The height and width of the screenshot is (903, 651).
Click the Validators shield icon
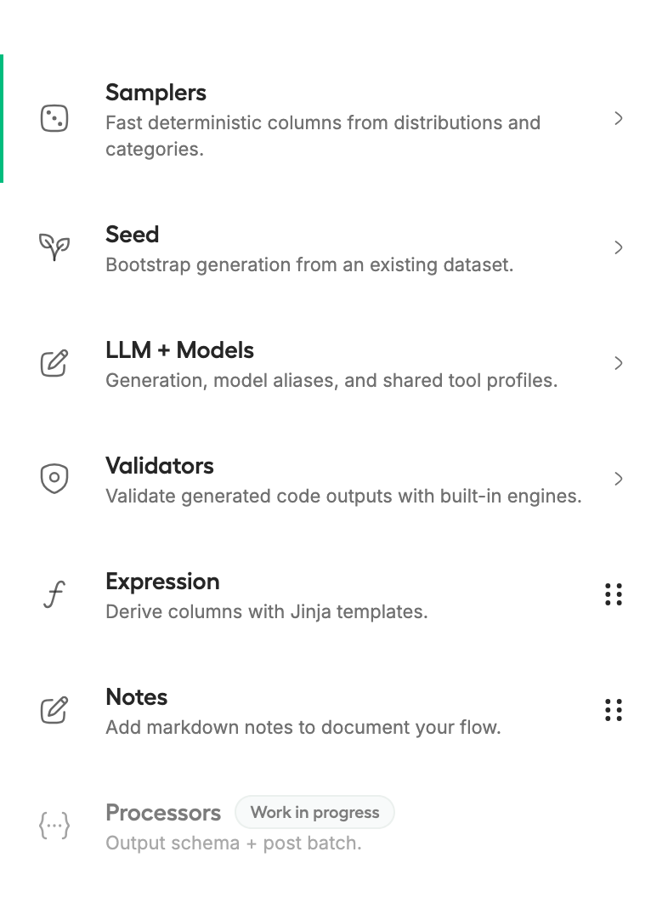[54, 479]
